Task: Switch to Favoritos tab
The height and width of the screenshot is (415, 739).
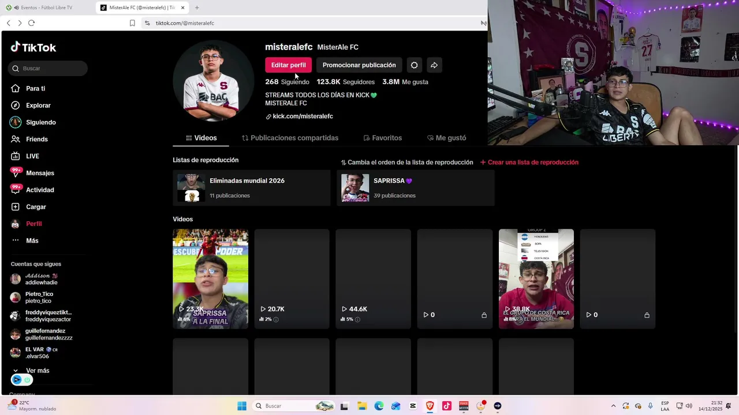Action: point(382,138)
